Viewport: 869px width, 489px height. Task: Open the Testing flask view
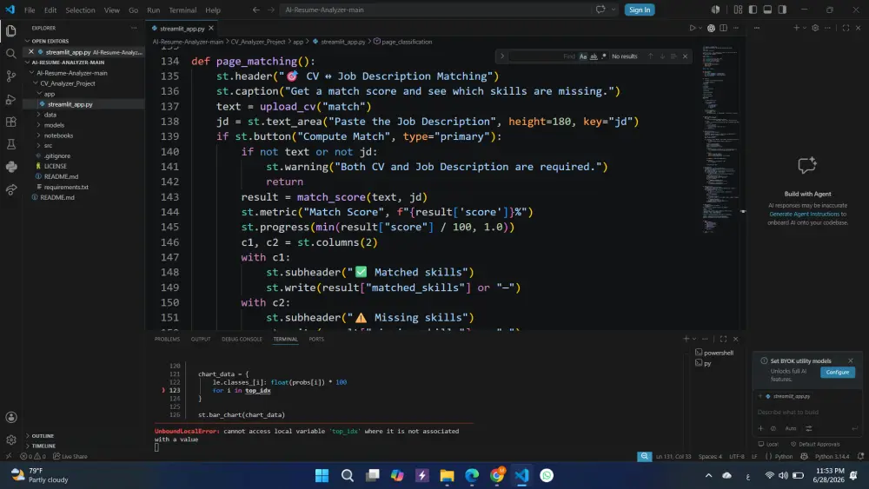(10, 144)
